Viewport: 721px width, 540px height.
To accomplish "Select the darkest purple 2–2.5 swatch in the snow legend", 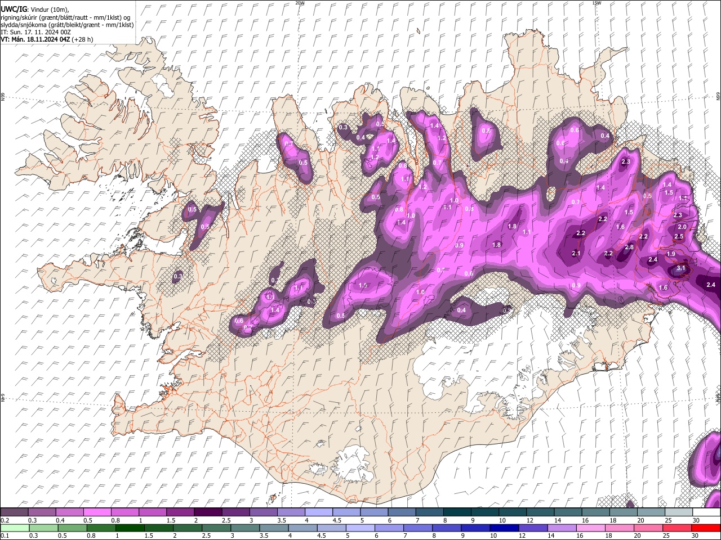I will 208,512.
